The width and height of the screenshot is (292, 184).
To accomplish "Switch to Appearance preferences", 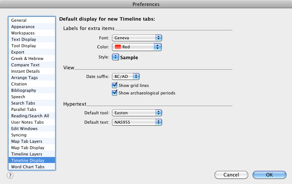I will click(x=32, y=27).
